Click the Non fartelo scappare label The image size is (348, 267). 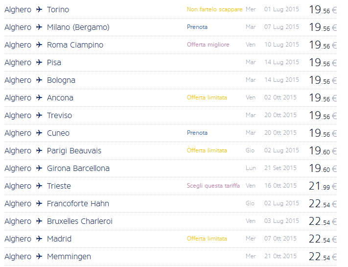[214, 9]
